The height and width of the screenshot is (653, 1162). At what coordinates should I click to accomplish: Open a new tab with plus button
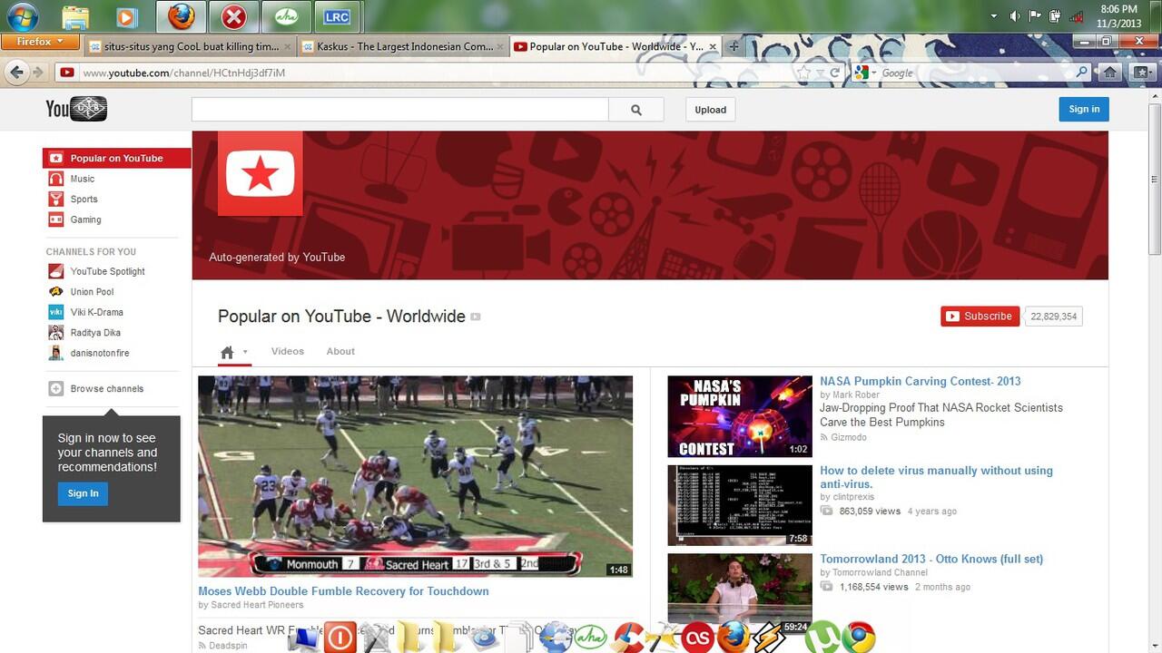click(x=734, y=46)
